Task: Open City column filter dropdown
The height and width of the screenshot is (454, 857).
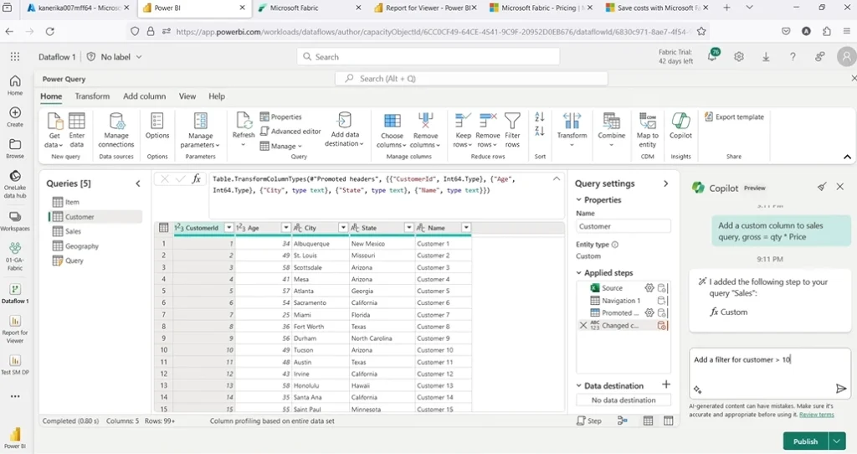Action: 343,228
